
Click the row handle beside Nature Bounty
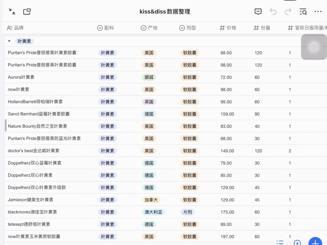pyautogui.click(x=6, y=126)
